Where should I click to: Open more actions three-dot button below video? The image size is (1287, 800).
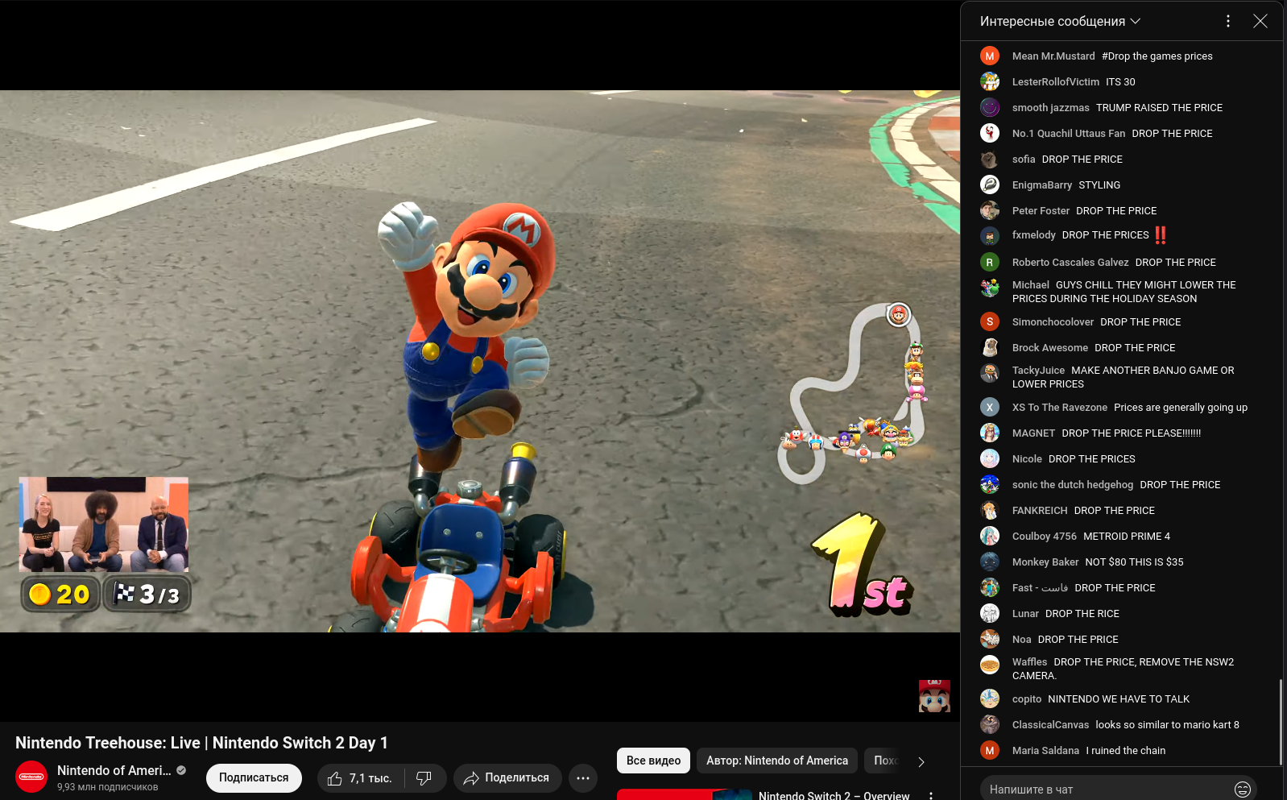click(x=583, y=778)
